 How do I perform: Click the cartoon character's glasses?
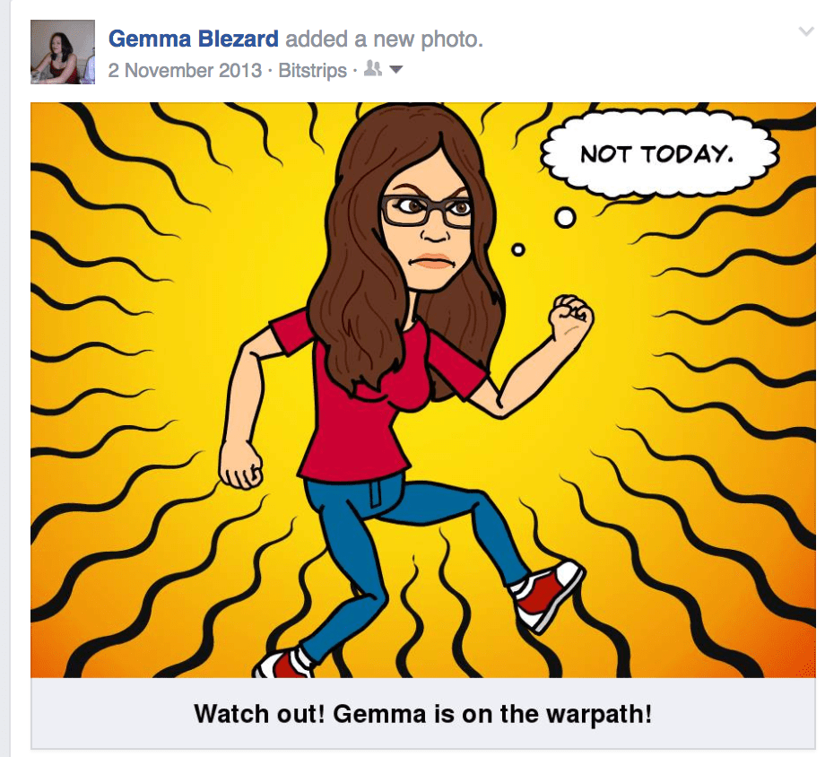click(x=426, y=211)
